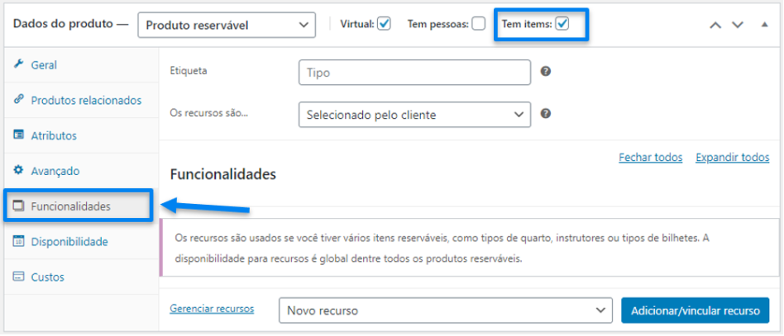Screen dimensions: 784x336
Task: Click the Custos card icon
Action: 18,277
